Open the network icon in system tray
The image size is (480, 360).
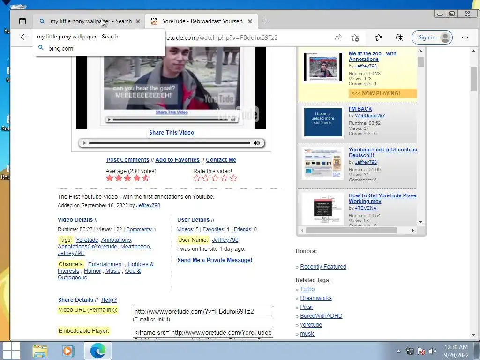tap(410, 351)
